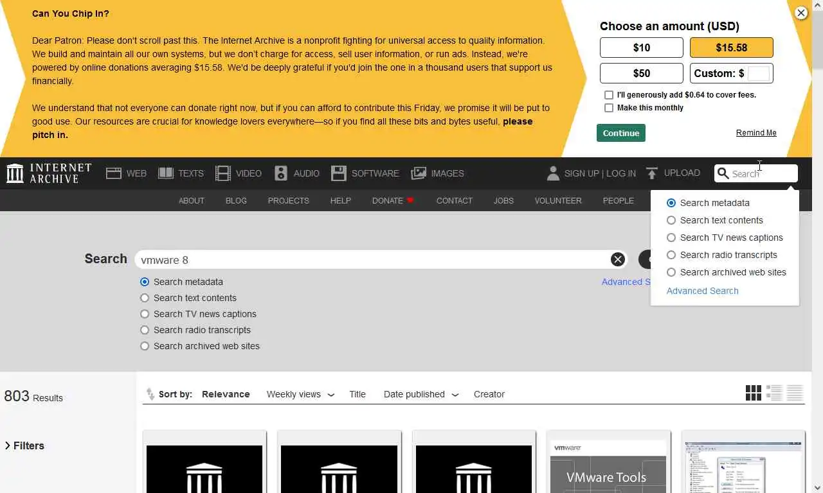
Task: Open the Projects menu item
Action: pyautogui.click(x=289, y=200)
